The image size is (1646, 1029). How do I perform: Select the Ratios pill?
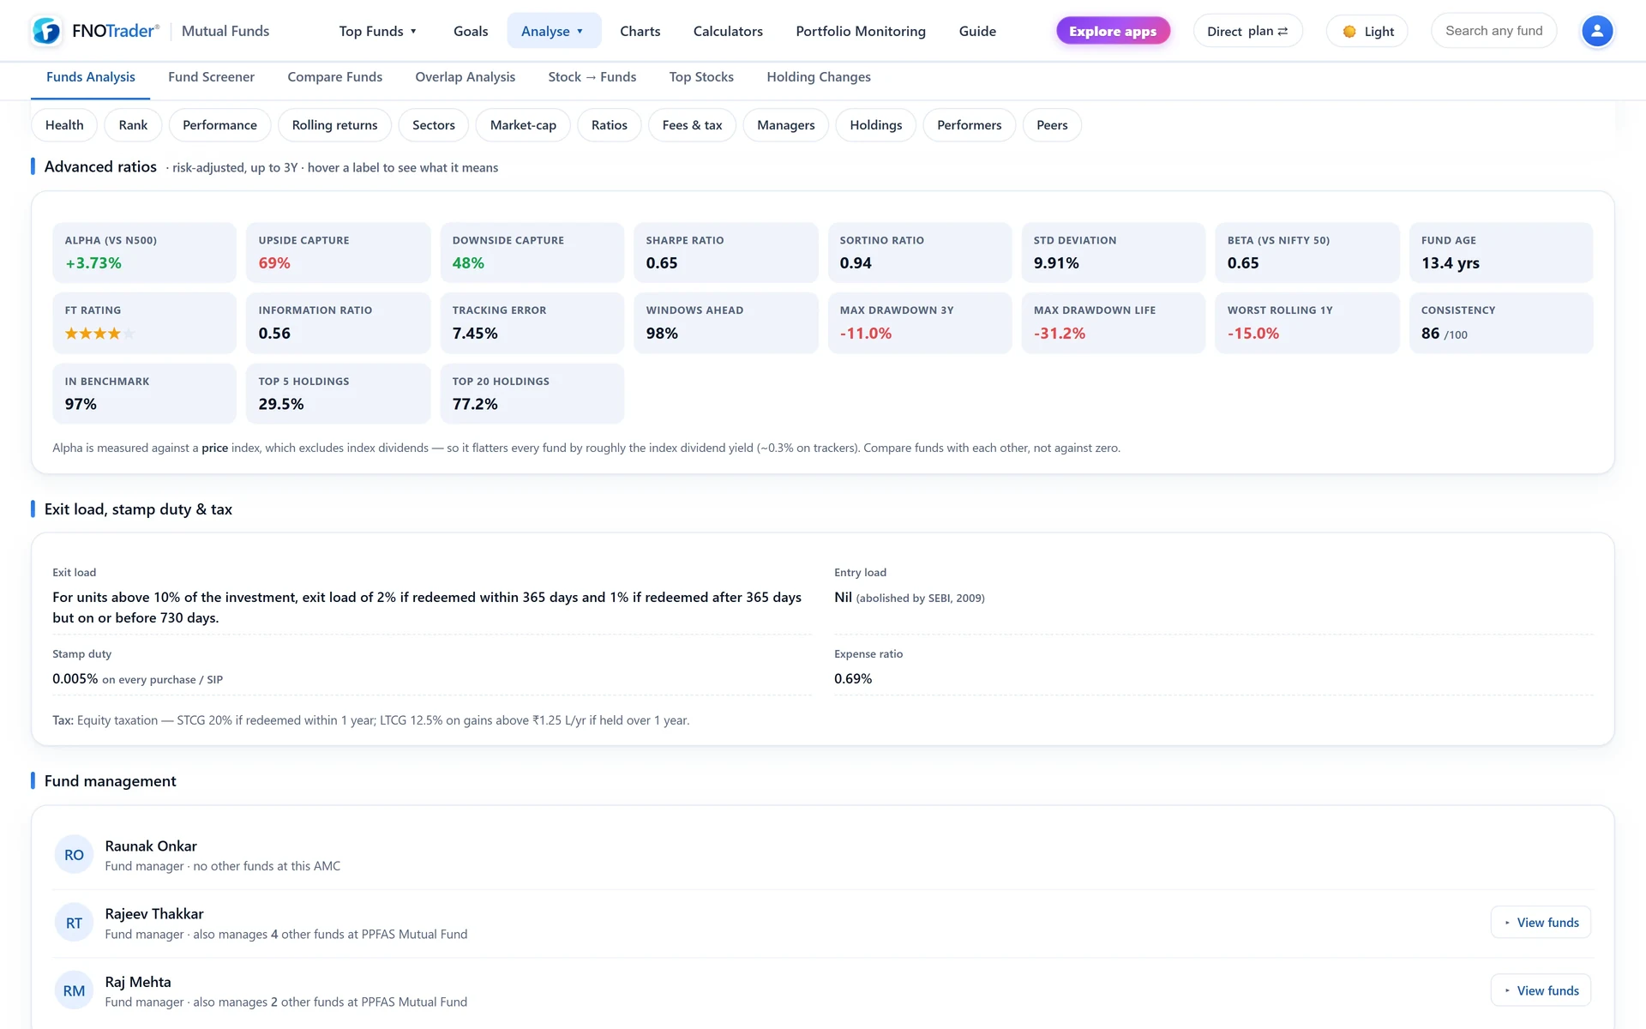tap(610, 125)
